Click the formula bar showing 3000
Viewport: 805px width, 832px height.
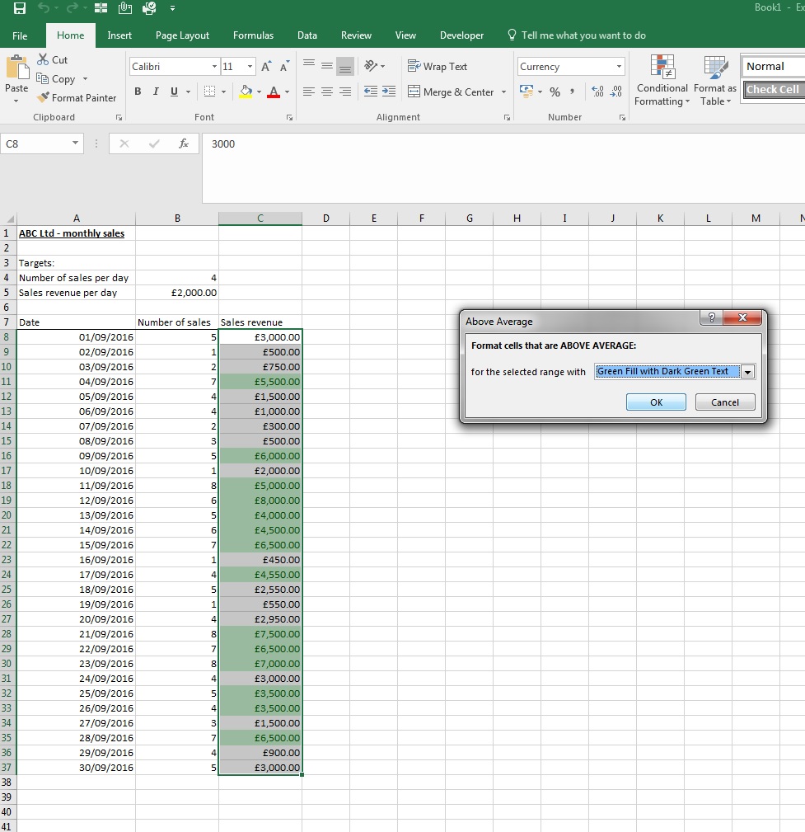click(503, 167)
